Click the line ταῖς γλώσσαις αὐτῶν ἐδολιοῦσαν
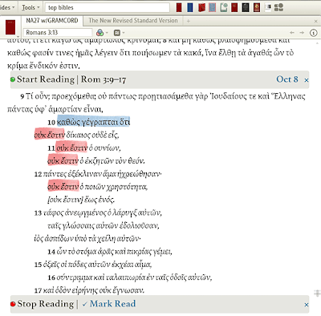This screenshot has height=316, width=321. (104, 226)
